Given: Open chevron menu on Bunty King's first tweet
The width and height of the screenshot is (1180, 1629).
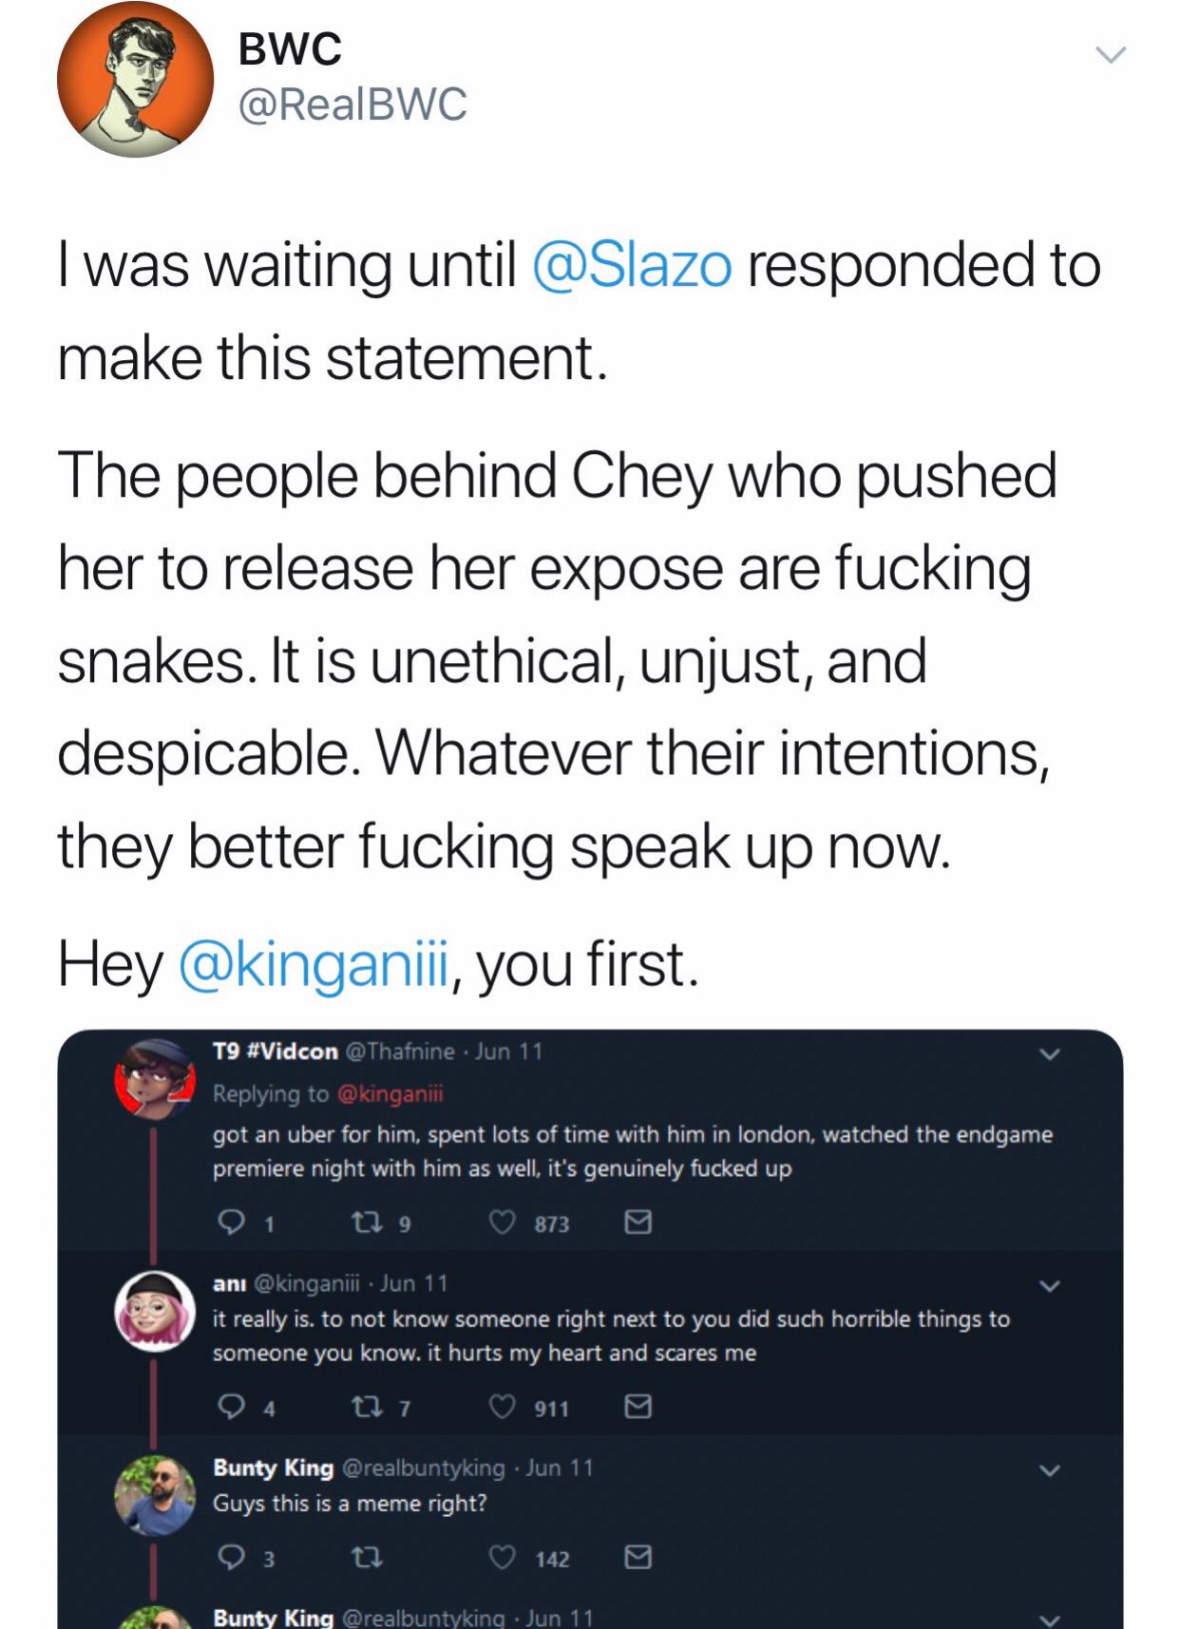Looking at the screenshot, I should (1049, 1470).
